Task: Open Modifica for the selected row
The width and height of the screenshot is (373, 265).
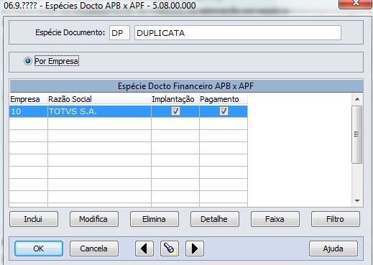Action: 94,219
